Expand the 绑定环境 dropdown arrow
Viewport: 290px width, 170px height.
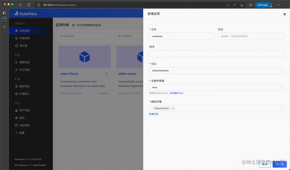pos(280,109)
